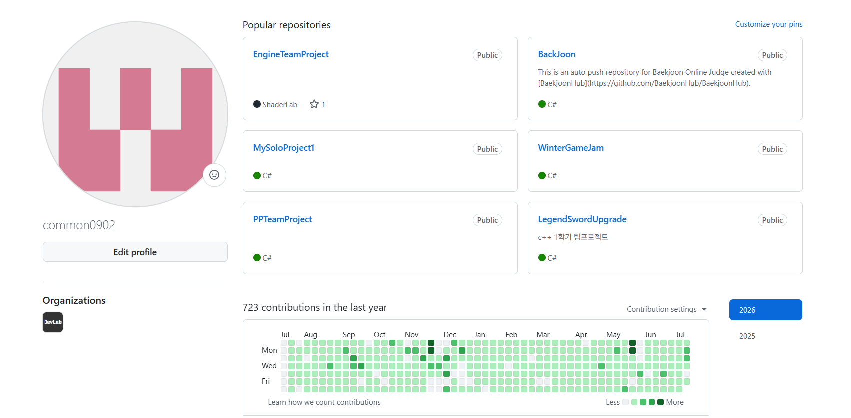Click the darkest green legend swatch
This screenshot has width=851, height=418.
pos(660,402)
